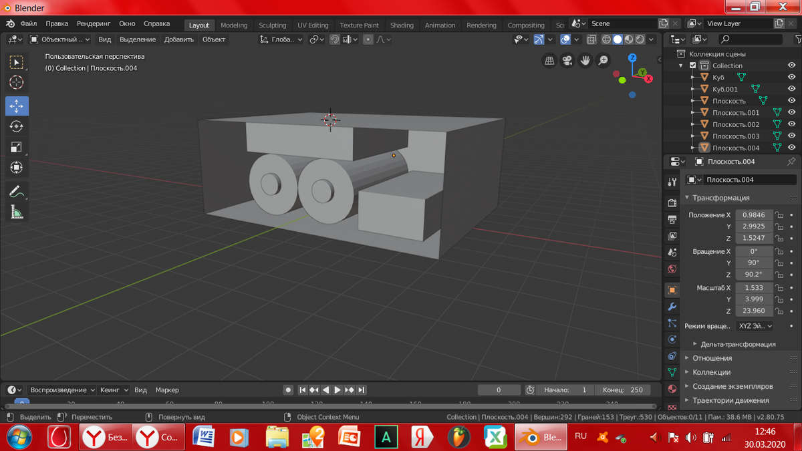
Task: Click the Положение X value field
Action: [754, 215]
